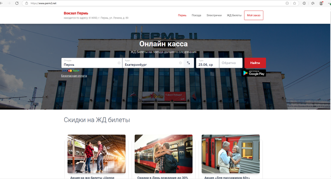This screenshot has width=331, height=179.
Task: Clear the Екатеринбург destination field
Action: [181, 63]
